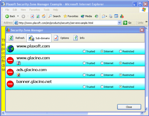This screenshot has height=116, width=149.
Task: Open the address bar dropdown
Action: (119, 23)
